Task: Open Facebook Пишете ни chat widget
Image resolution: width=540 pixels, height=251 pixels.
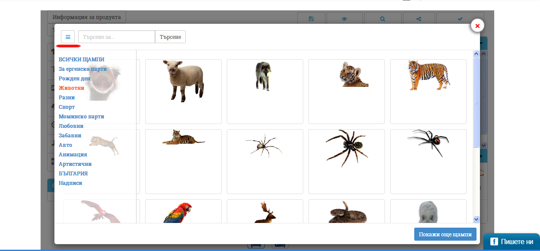Action: (x=511, y=242)
